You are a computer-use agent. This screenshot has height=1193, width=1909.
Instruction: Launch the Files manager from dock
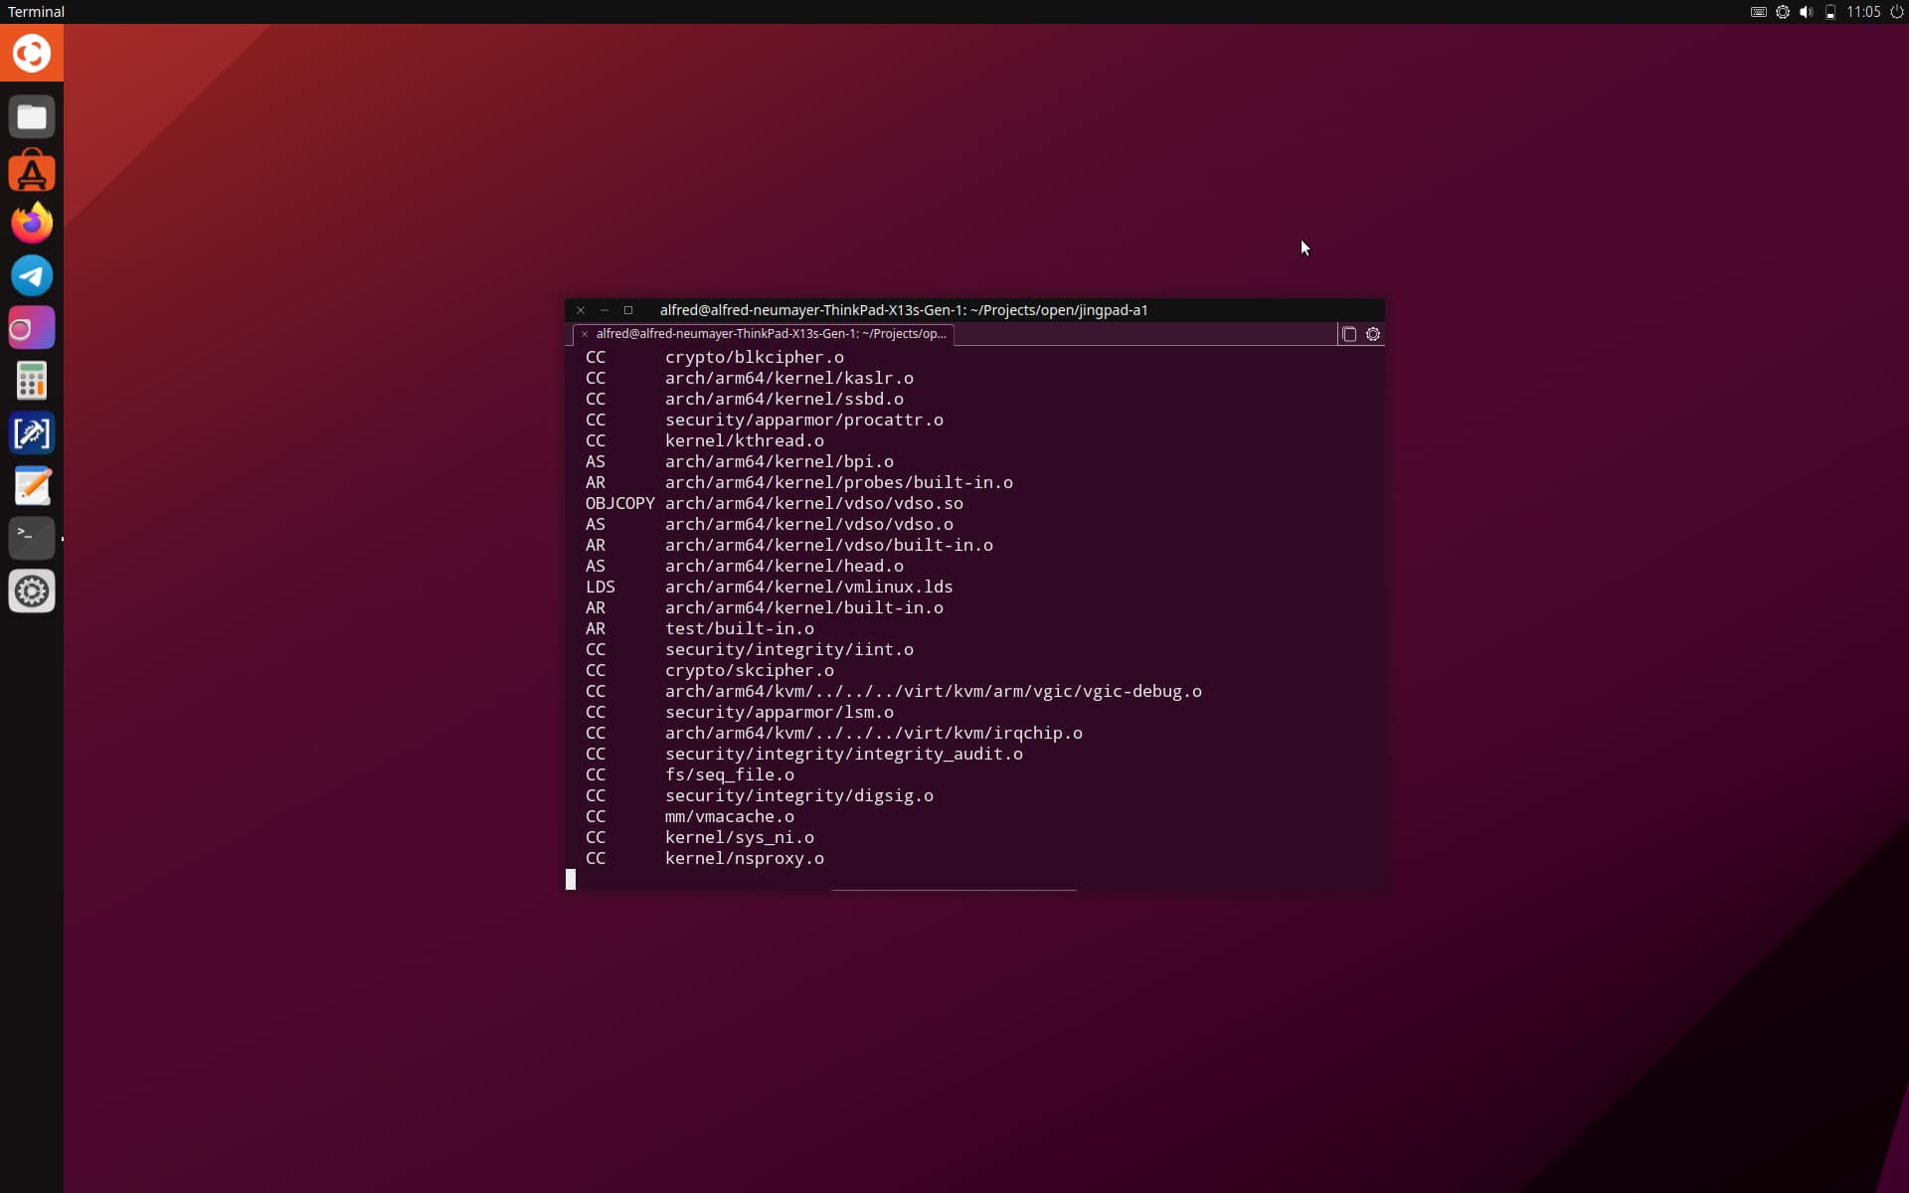[x=32, y=117]
